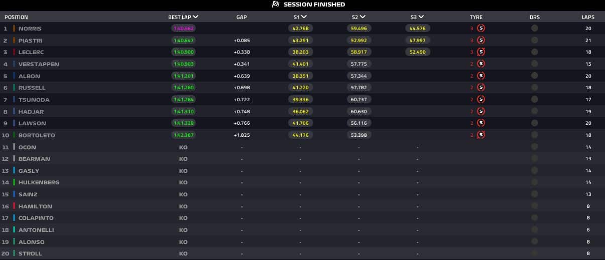Open the S3 sector column dropdown
Image resolution: width=605 pixels, height=260 pixels.
point(421,17)
